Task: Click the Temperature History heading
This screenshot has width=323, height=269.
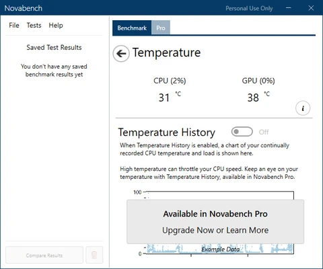Action: click(x=167, y=132)
